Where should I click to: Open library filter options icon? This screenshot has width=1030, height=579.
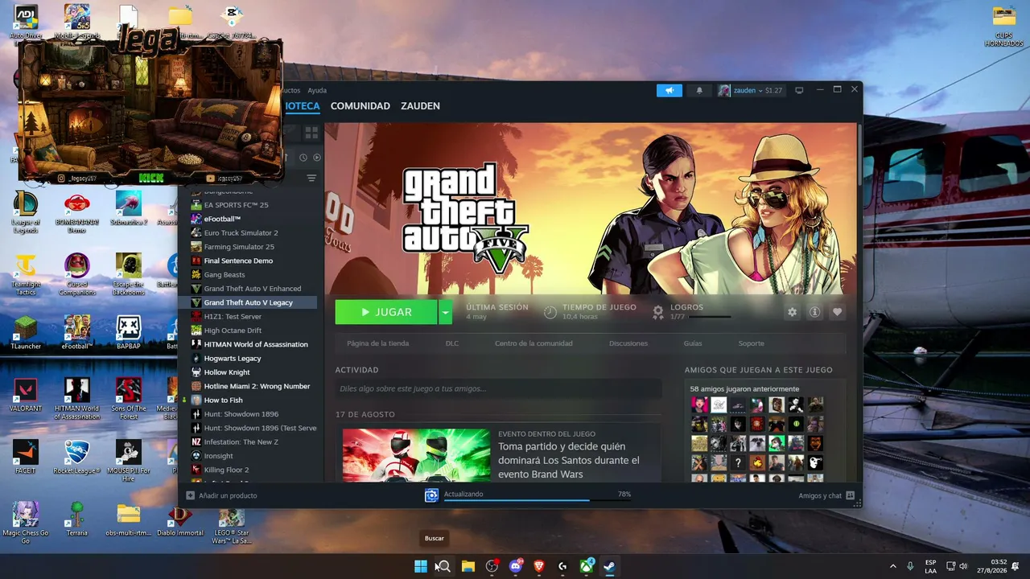click(x=311, y=178)
